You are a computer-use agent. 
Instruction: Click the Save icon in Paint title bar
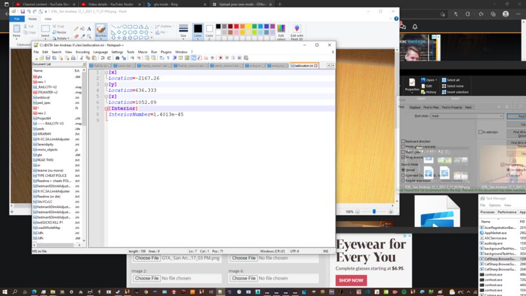tap(22, 11)
